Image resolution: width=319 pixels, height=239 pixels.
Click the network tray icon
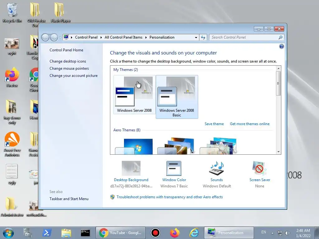[x=280, y=233]
